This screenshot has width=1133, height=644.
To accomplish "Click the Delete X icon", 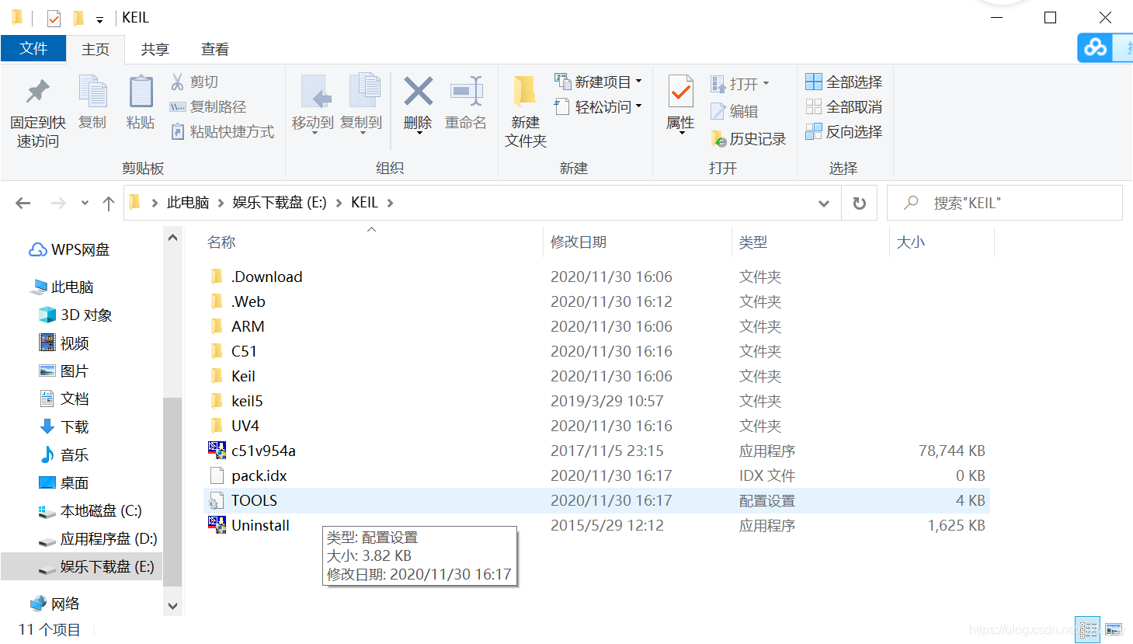I will (418, 92).
